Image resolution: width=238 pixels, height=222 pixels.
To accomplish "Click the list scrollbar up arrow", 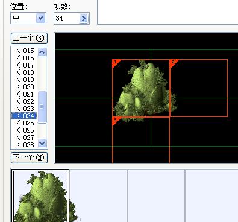I will [x=42, y=52].
